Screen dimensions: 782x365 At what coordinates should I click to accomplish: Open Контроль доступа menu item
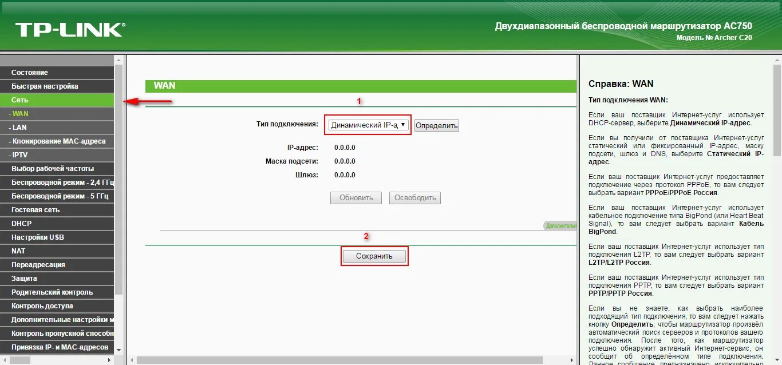point(57,306)
